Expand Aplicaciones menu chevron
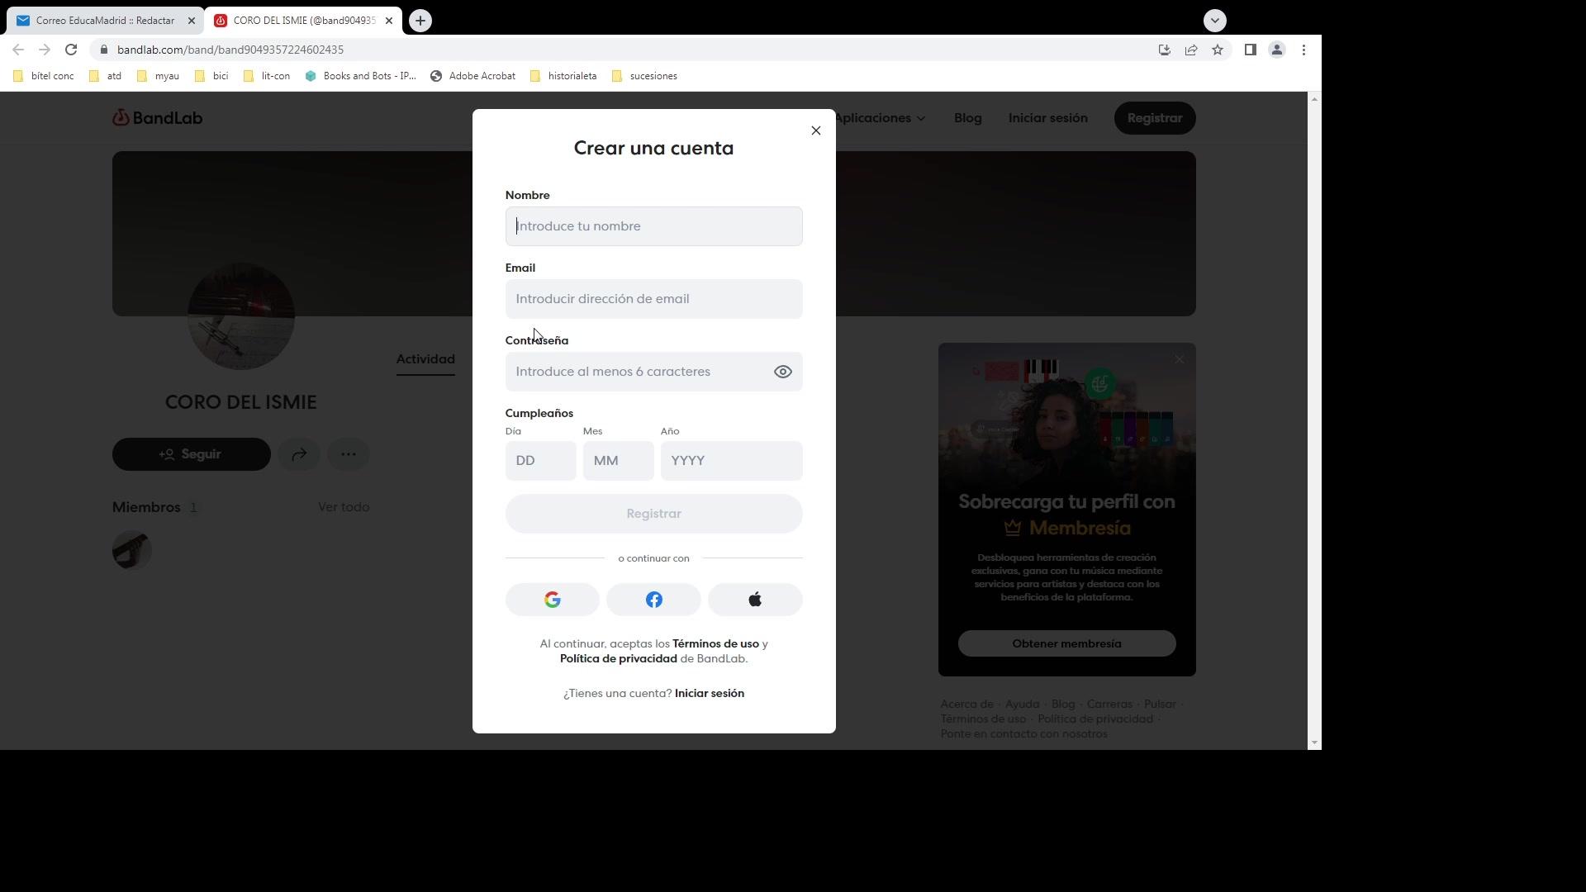The height and width of the screenshot is (892, 1586). pyautogui.click(x=920, y=118)
